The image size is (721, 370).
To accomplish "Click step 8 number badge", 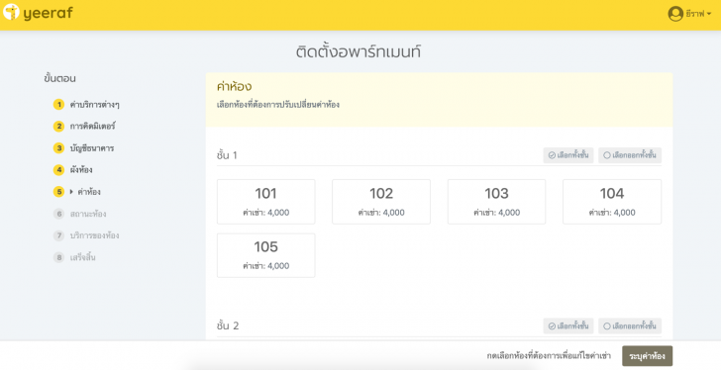I will pos(58,257).
